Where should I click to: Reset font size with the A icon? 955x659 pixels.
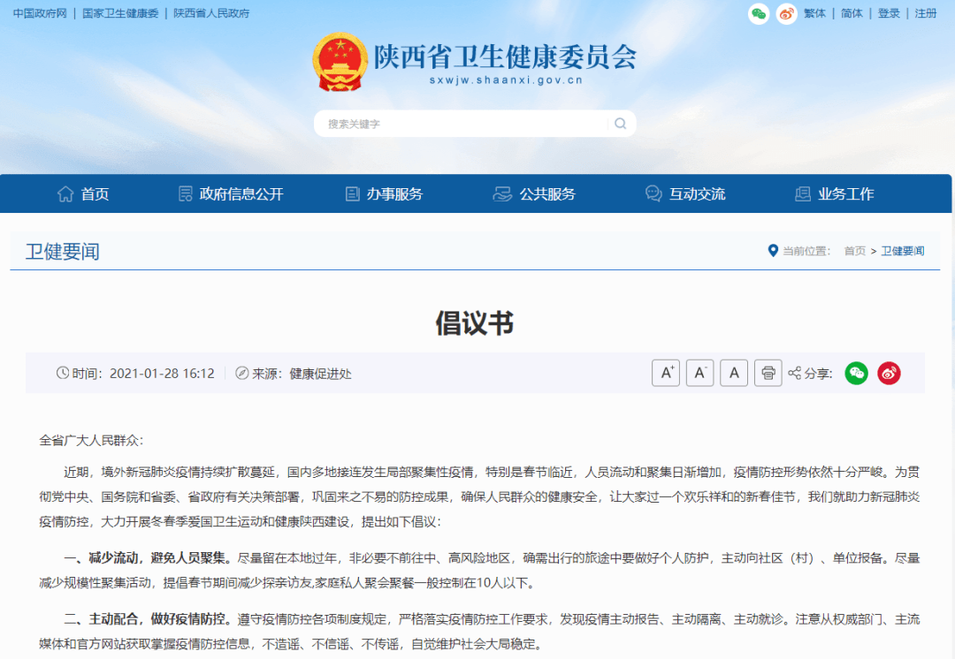(734, 373)
